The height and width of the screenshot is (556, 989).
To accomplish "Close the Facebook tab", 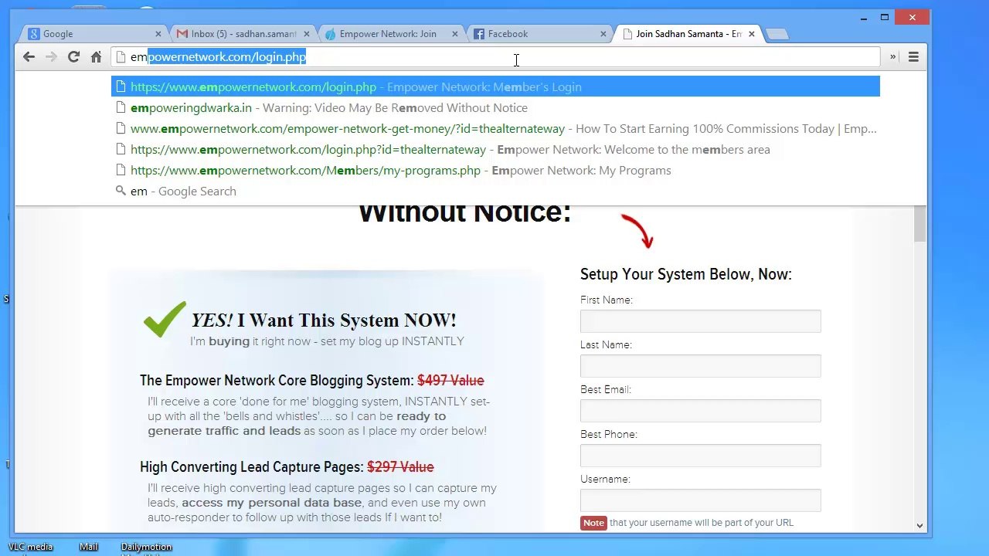I will pyautogui.click(x=603, y=34).
